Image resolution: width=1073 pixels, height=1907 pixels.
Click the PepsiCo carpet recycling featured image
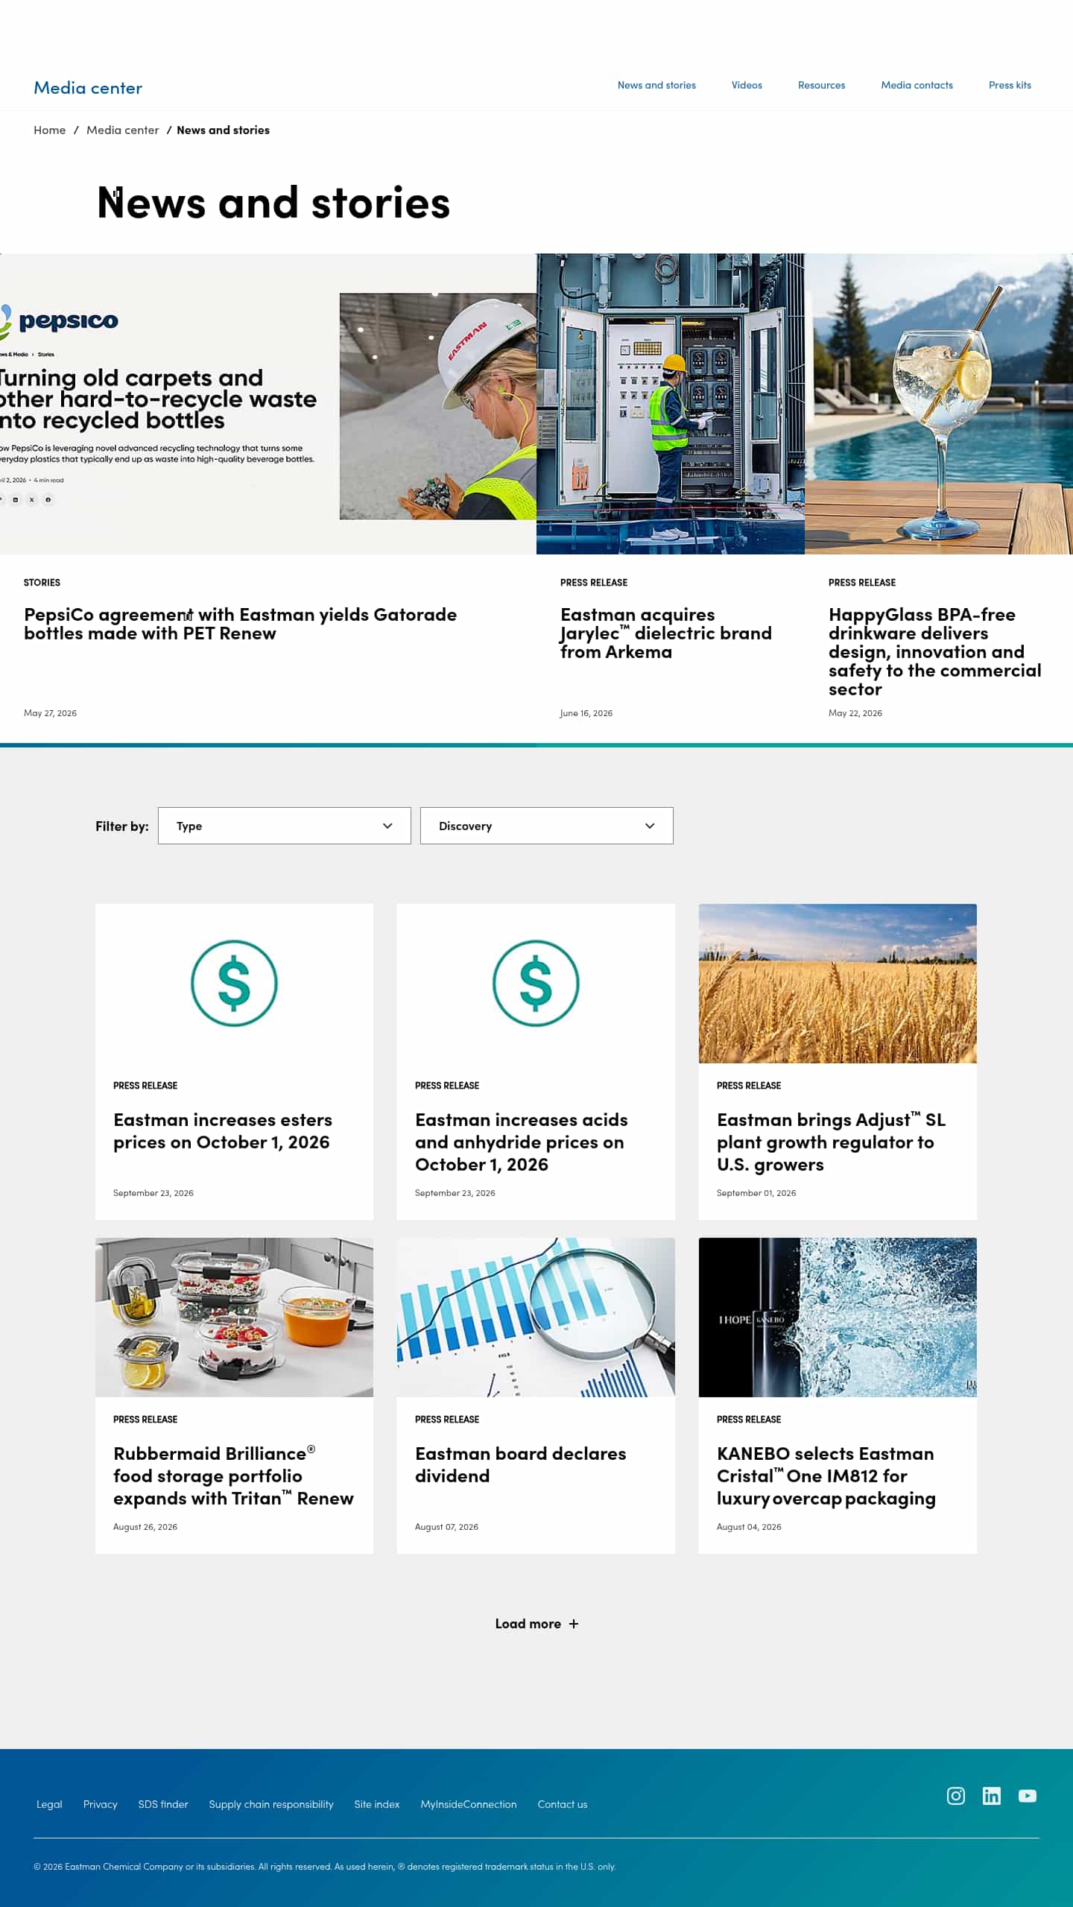click(x=268, y=403)
